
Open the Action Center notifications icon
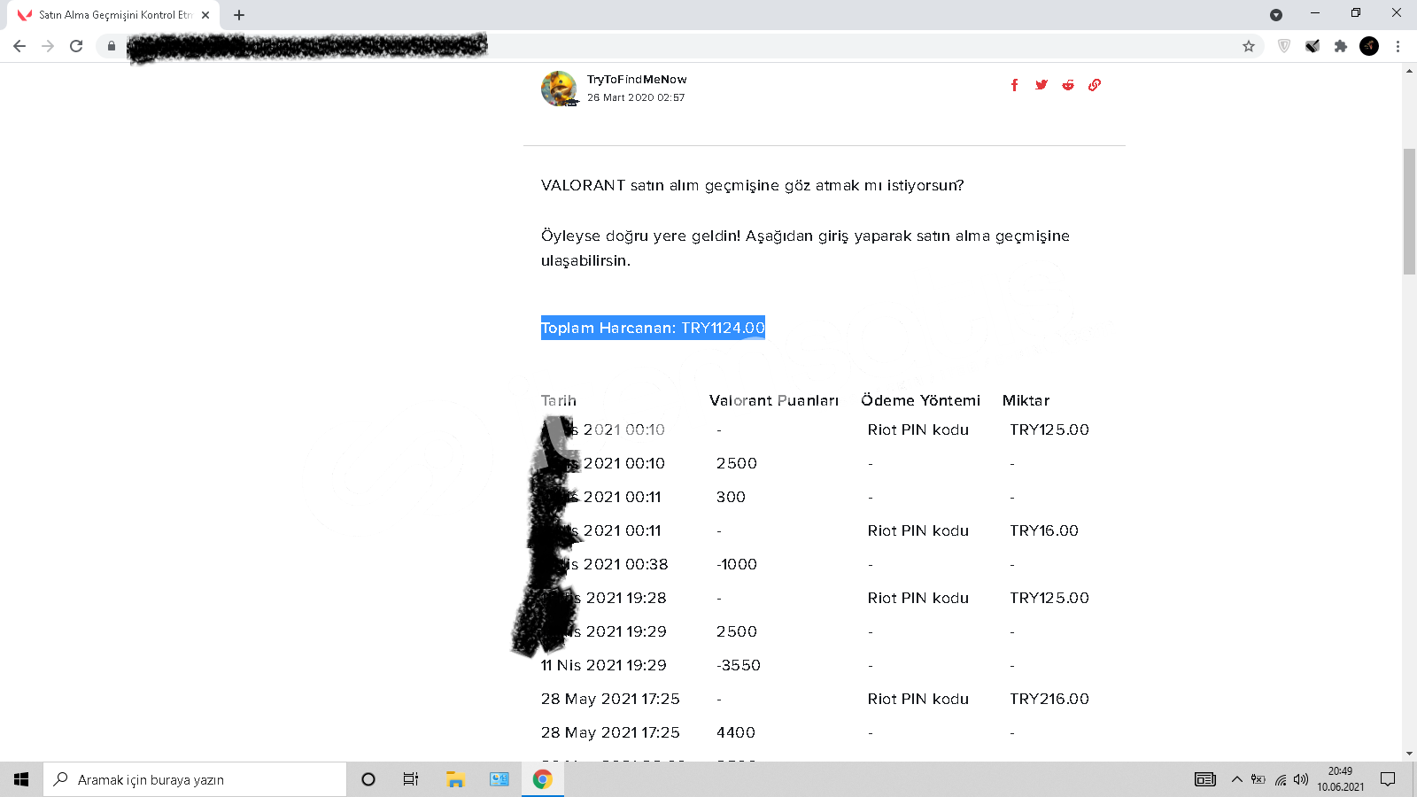tap(1388, 779)
